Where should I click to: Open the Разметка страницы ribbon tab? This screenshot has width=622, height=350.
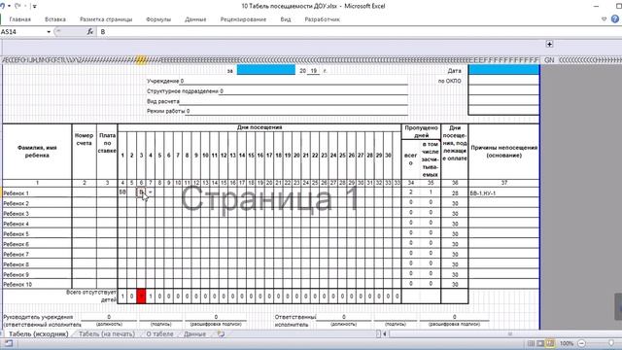pyautogui.click(x=106, y=19)
